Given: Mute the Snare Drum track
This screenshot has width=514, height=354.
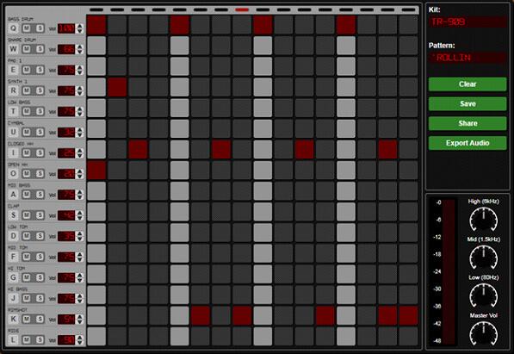Looking at the screenshot, I should click(27, 49).
